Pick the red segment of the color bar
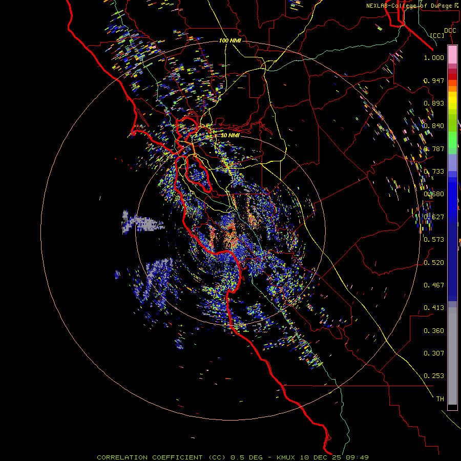461x461 pixels. point(452,76)
